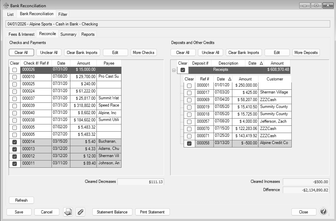
Task: Collapse the Receipts deposit group
Action: tap(174, 70)
